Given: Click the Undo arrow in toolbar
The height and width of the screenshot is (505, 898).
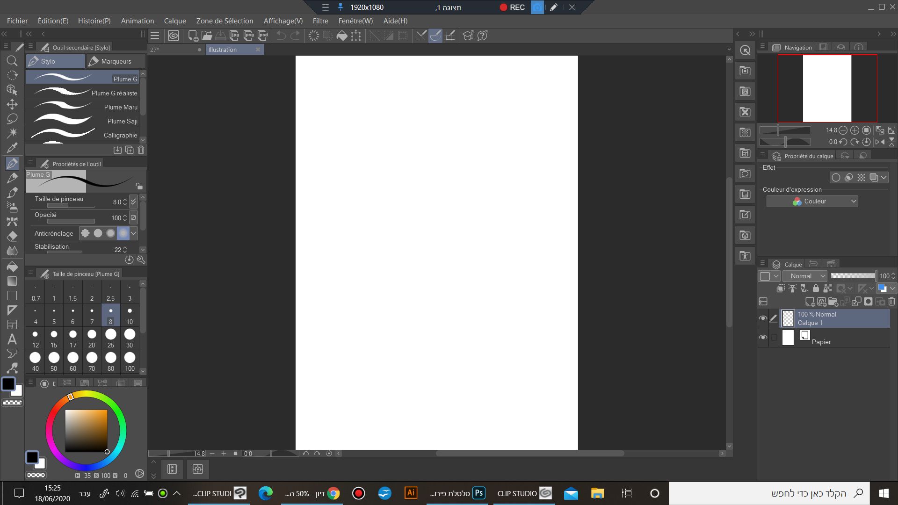Looking at the screenshot, I should 281,36.
